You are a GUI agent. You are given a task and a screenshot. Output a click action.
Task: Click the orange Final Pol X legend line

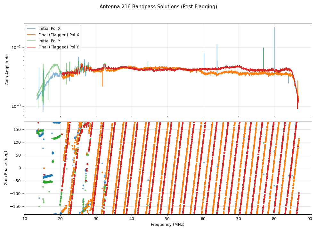[x=32, y=35]
